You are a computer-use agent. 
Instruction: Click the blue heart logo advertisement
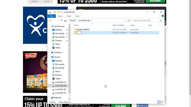click(35, 25)
